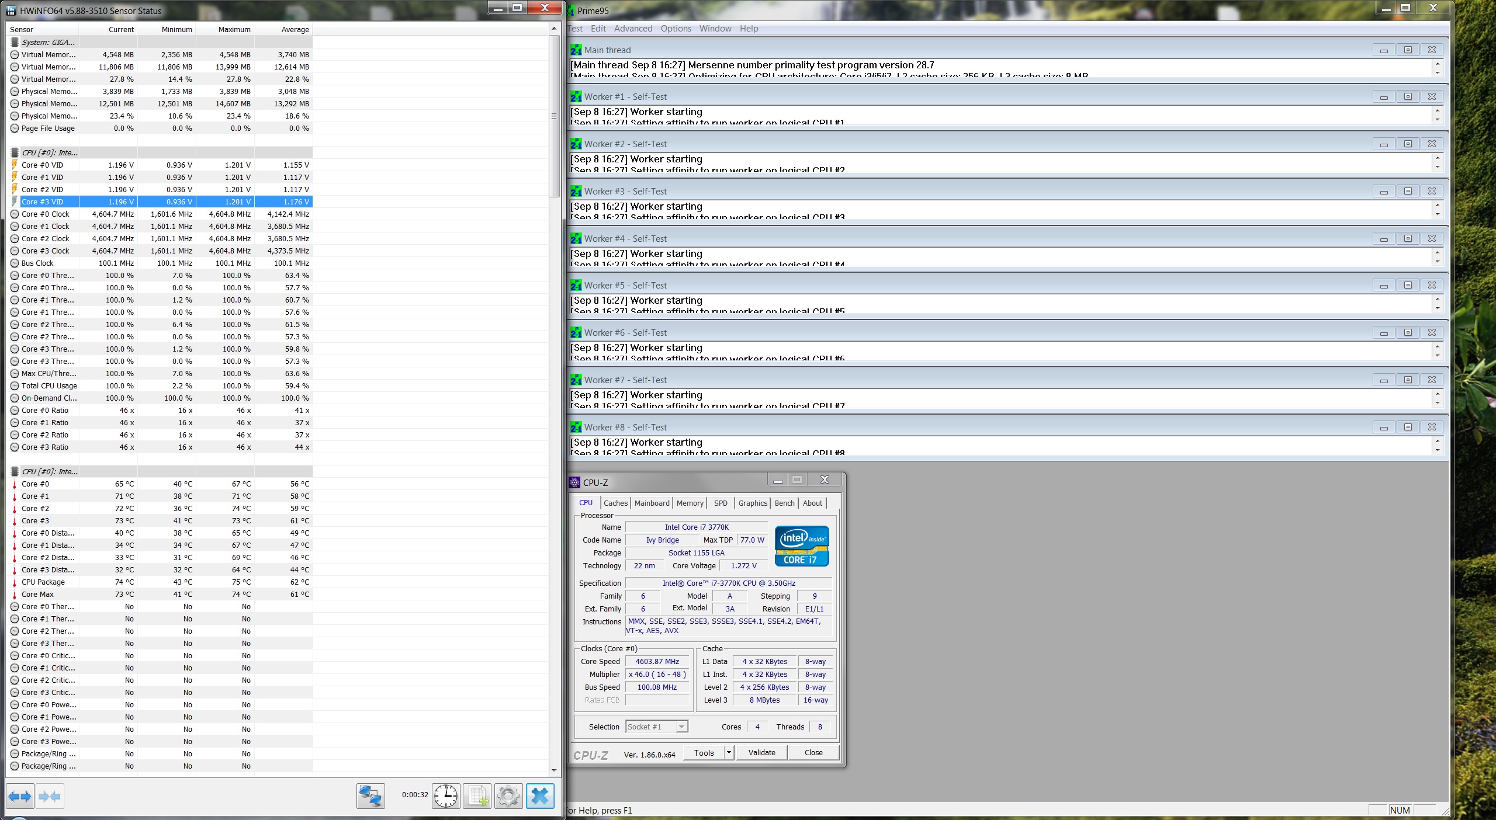Click the blue X close sensors button
Image resolution: width=1496 pixels, height=820 pixels.
coord(540,796)
